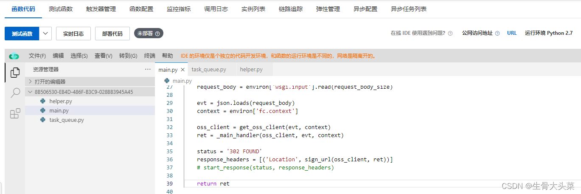Click the 部署代码 button
Image resolution: width=581 pixels, height=194 pixels.
tap(112, 34)
